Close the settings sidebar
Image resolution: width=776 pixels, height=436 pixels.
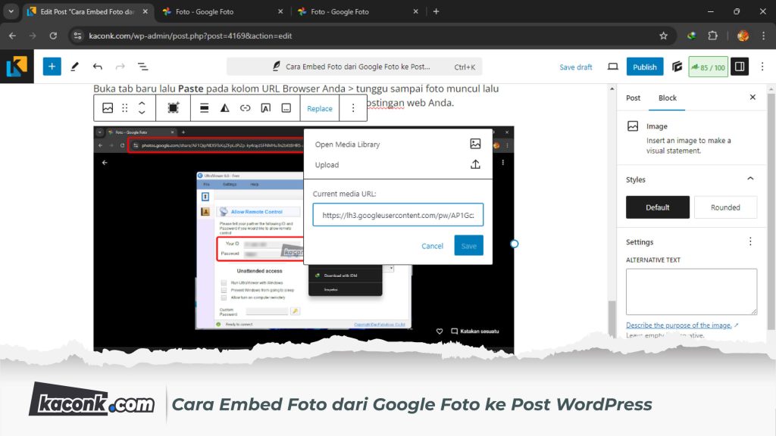tap(753, 98)
